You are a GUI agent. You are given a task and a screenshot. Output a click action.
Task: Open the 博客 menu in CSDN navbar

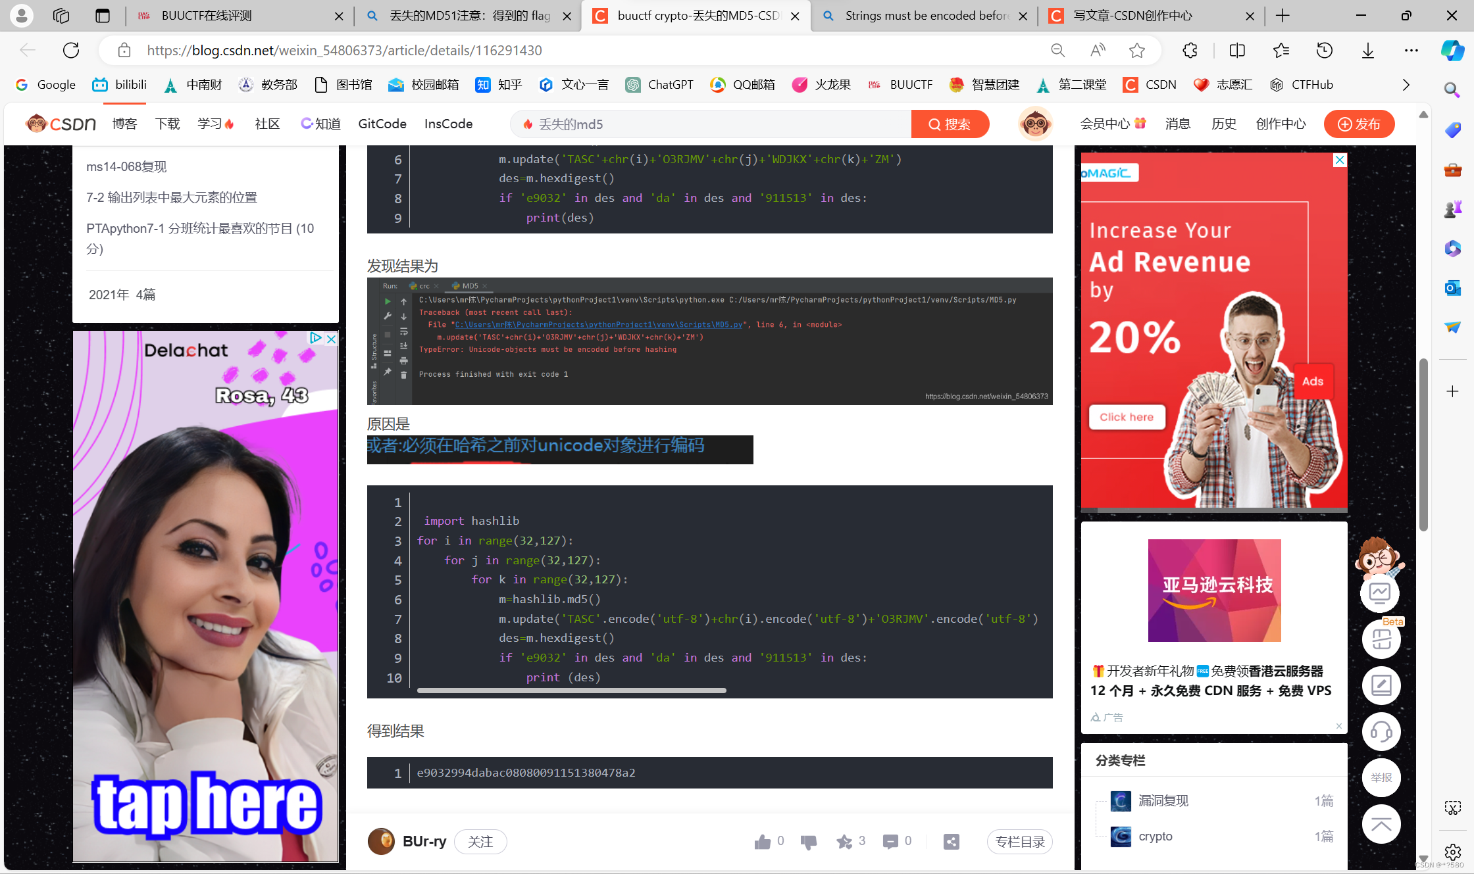point(124,124)
